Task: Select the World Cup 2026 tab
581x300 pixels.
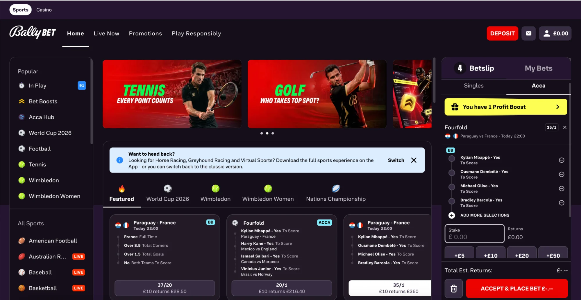Action: click(x=168, y=193)
